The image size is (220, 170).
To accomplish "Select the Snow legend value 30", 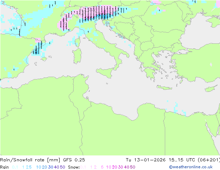I will click(121, 167).
